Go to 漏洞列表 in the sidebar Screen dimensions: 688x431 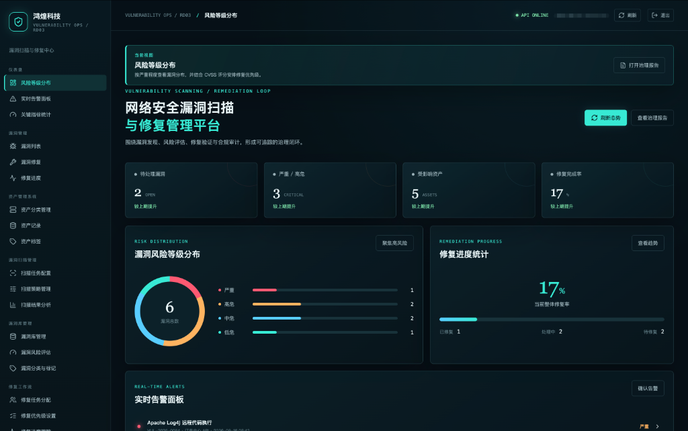click(x=55, y=146)
